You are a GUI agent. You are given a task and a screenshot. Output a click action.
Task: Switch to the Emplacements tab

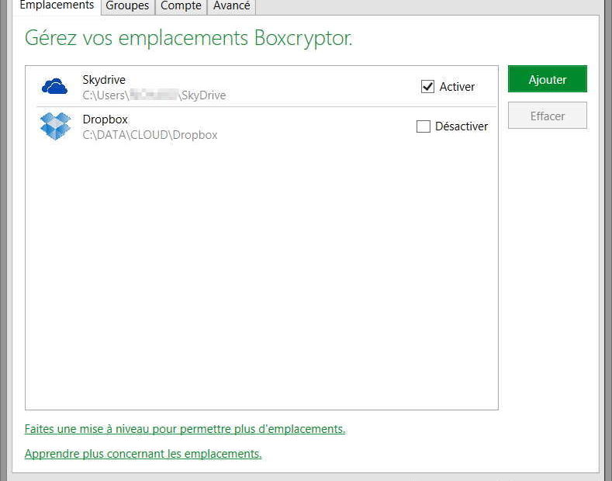57,6
